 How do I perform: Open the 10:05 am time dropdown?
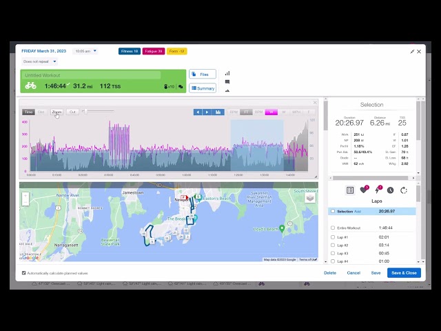tap(85, 51)
